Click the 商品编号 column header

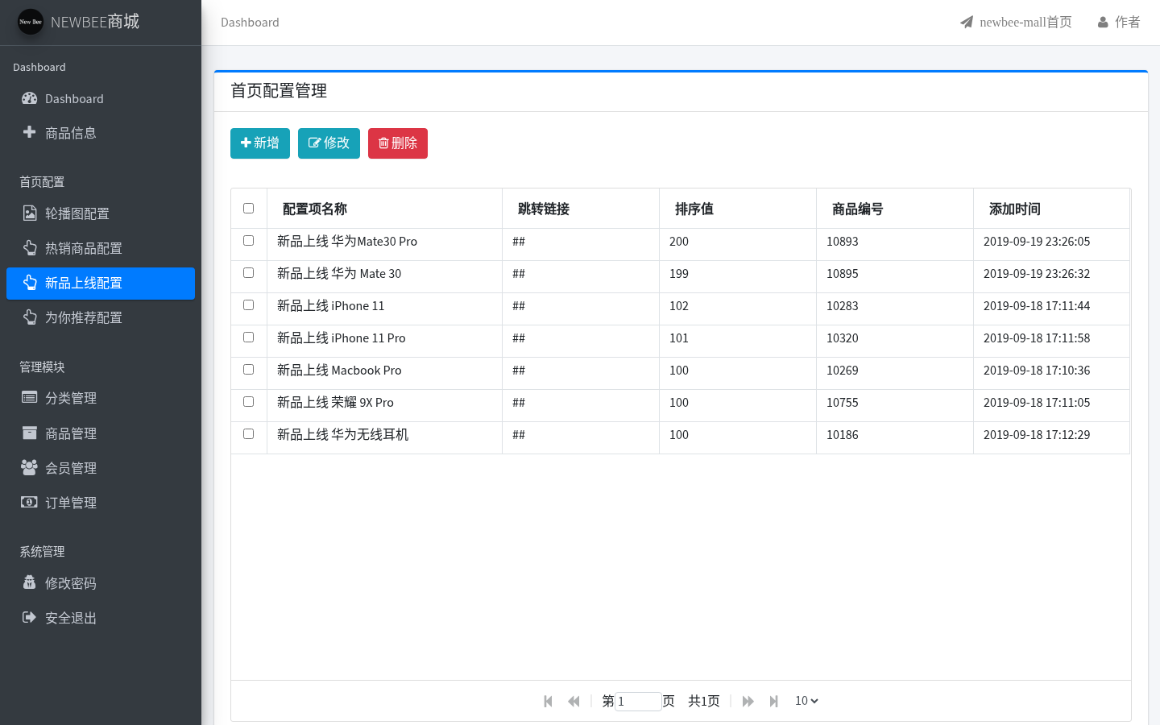[895, 209]
